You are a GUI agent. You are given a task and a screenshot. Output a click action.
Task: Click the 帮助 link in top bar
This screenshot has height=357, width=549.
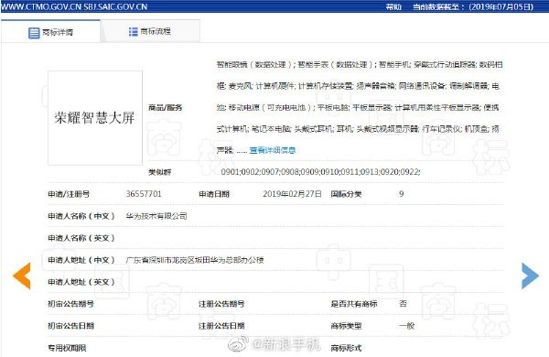(393, 6)
